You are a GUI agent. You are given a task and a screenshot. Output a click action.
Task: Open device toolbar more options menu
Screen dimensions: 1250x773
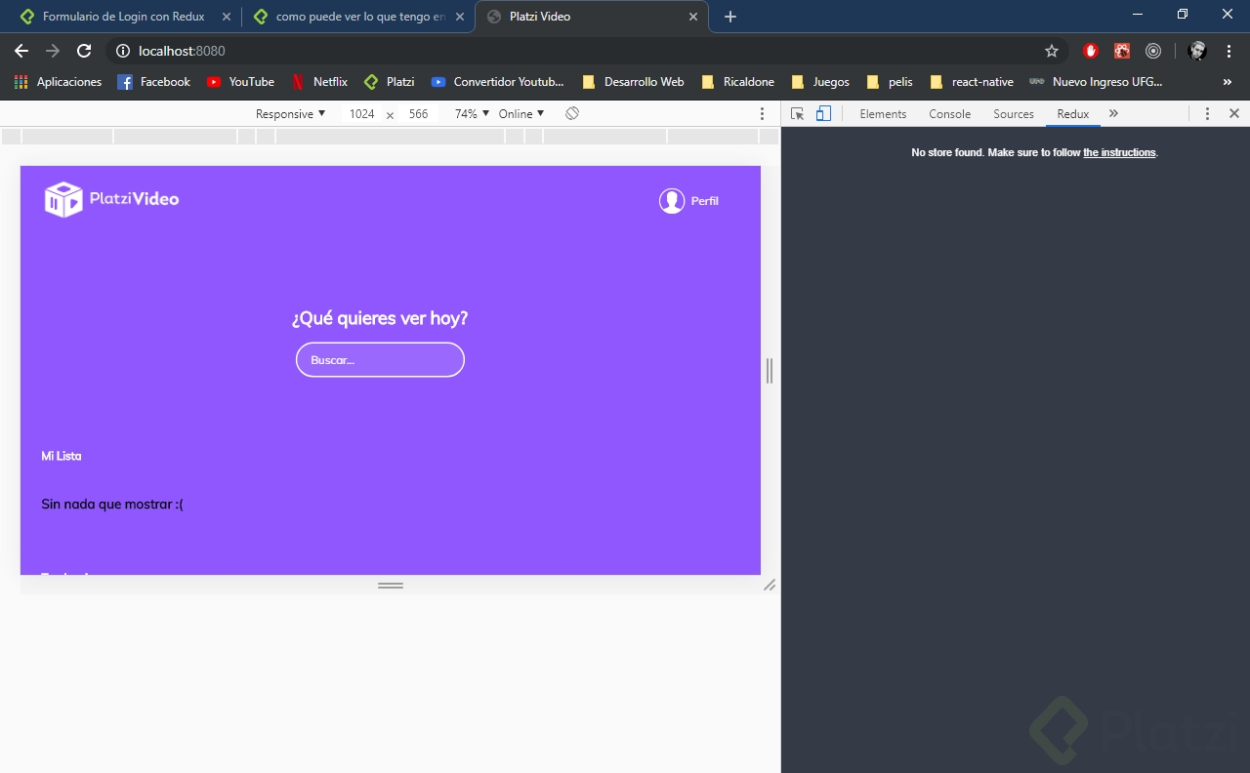(763, 114)
